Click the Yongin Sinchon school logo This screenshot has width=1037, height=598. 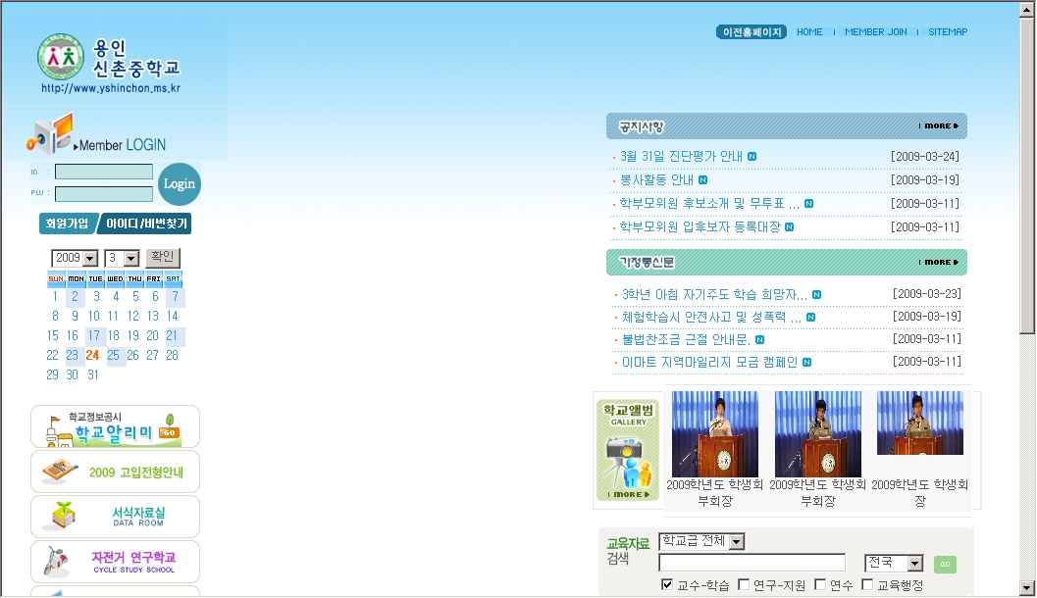pyautogui.click(x=108, y=65)
